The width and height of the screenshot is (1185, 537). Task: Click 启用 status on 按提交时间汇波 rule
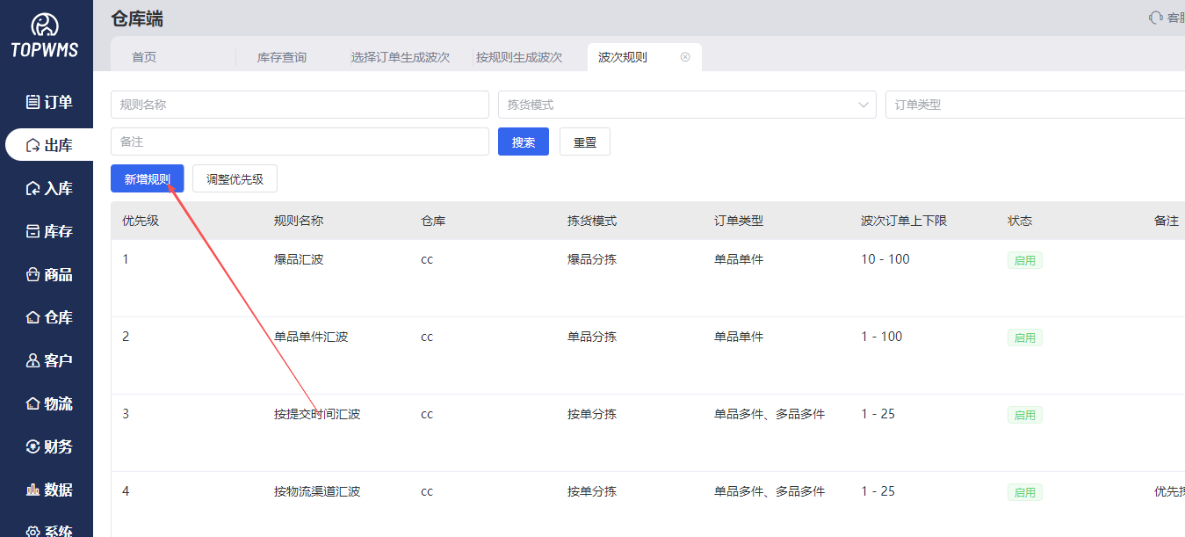pos(1024,414)
